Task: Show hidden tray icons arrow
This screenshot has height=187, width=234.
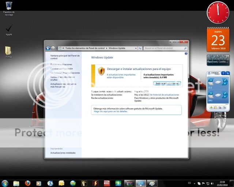Action: (x=195, y=184)
